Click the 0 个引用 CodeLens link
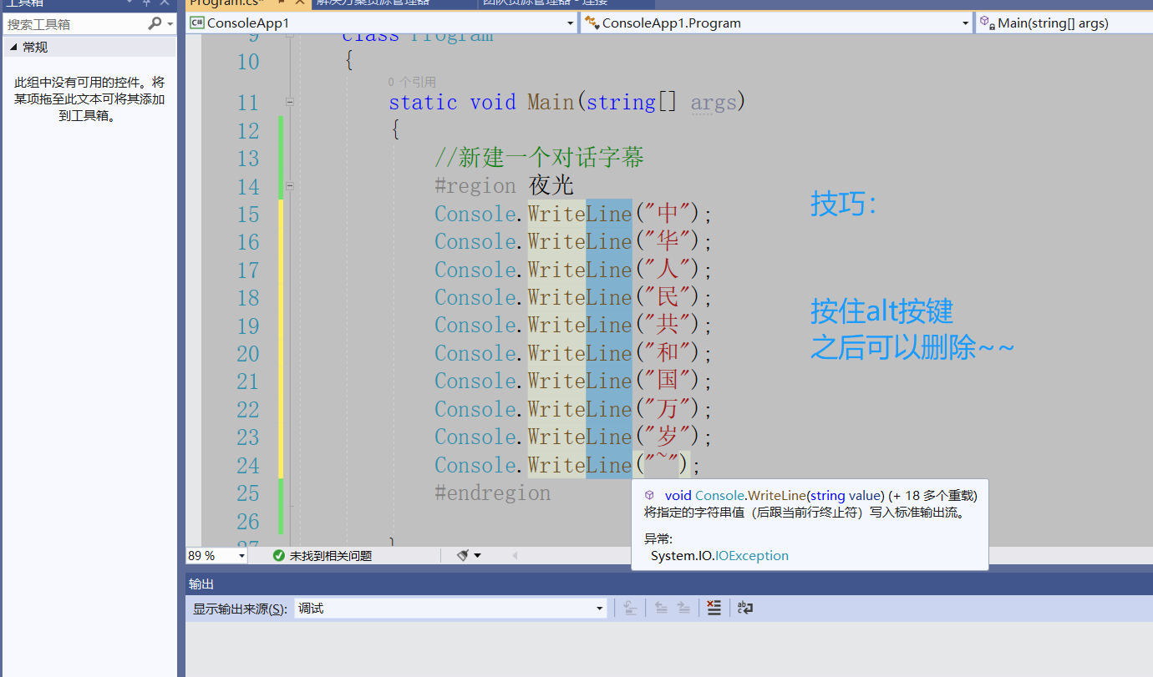Screen dimensions: 1153x677 tap(412, 82)
